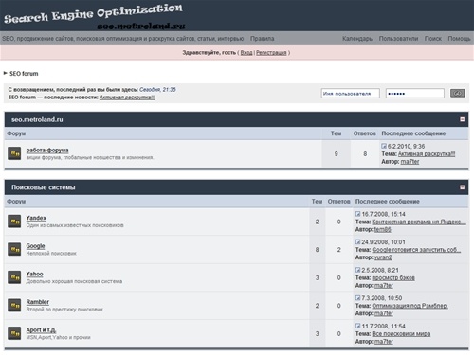Open the Помощь menu item

point(459,39)
